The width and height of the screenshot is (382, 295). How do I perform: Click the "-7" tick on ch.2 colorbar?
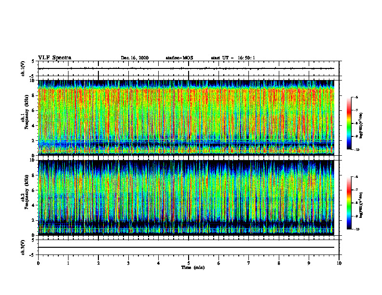pyautogui.click(x=356, y=190)
